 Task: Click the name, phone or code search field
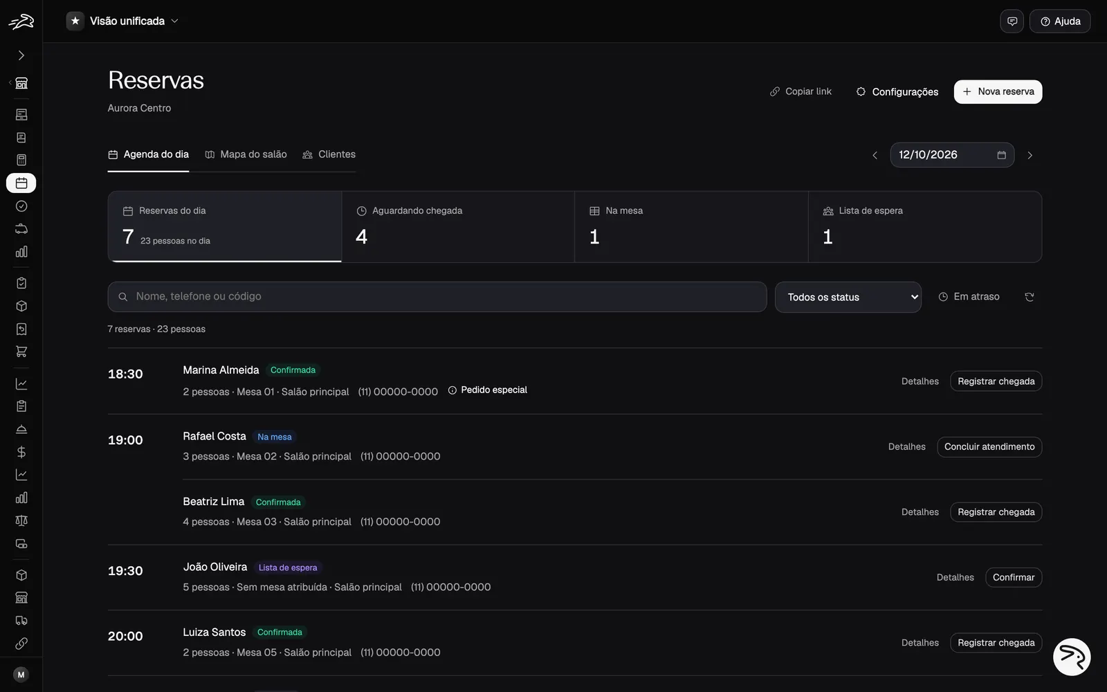tap(437, 297)
